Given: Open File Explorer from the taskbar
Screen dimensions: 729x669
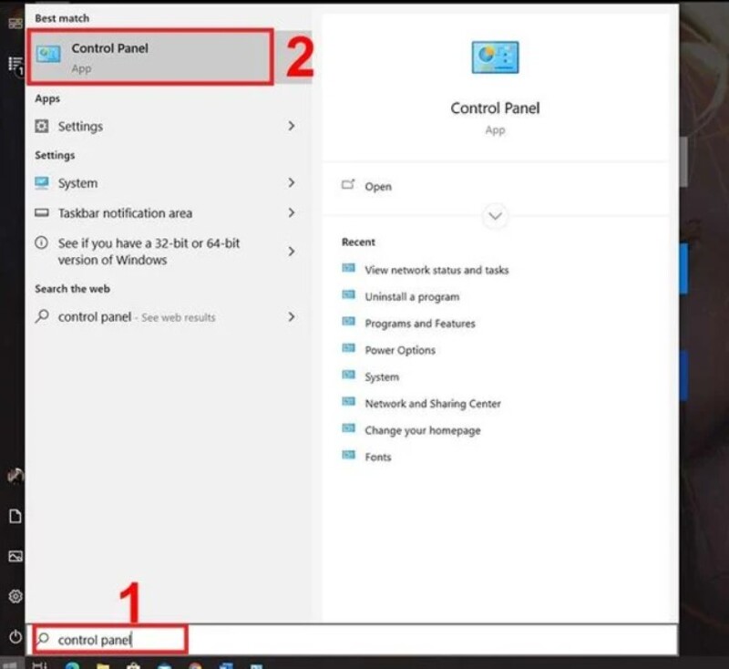Looking at the screenshot, I should [103, 665].
